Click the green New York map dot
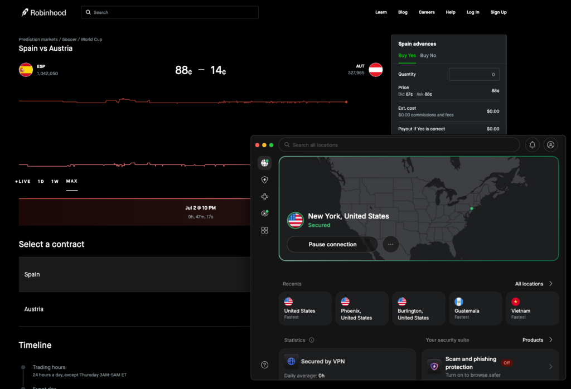571x389 pixels. pos(472,208)
